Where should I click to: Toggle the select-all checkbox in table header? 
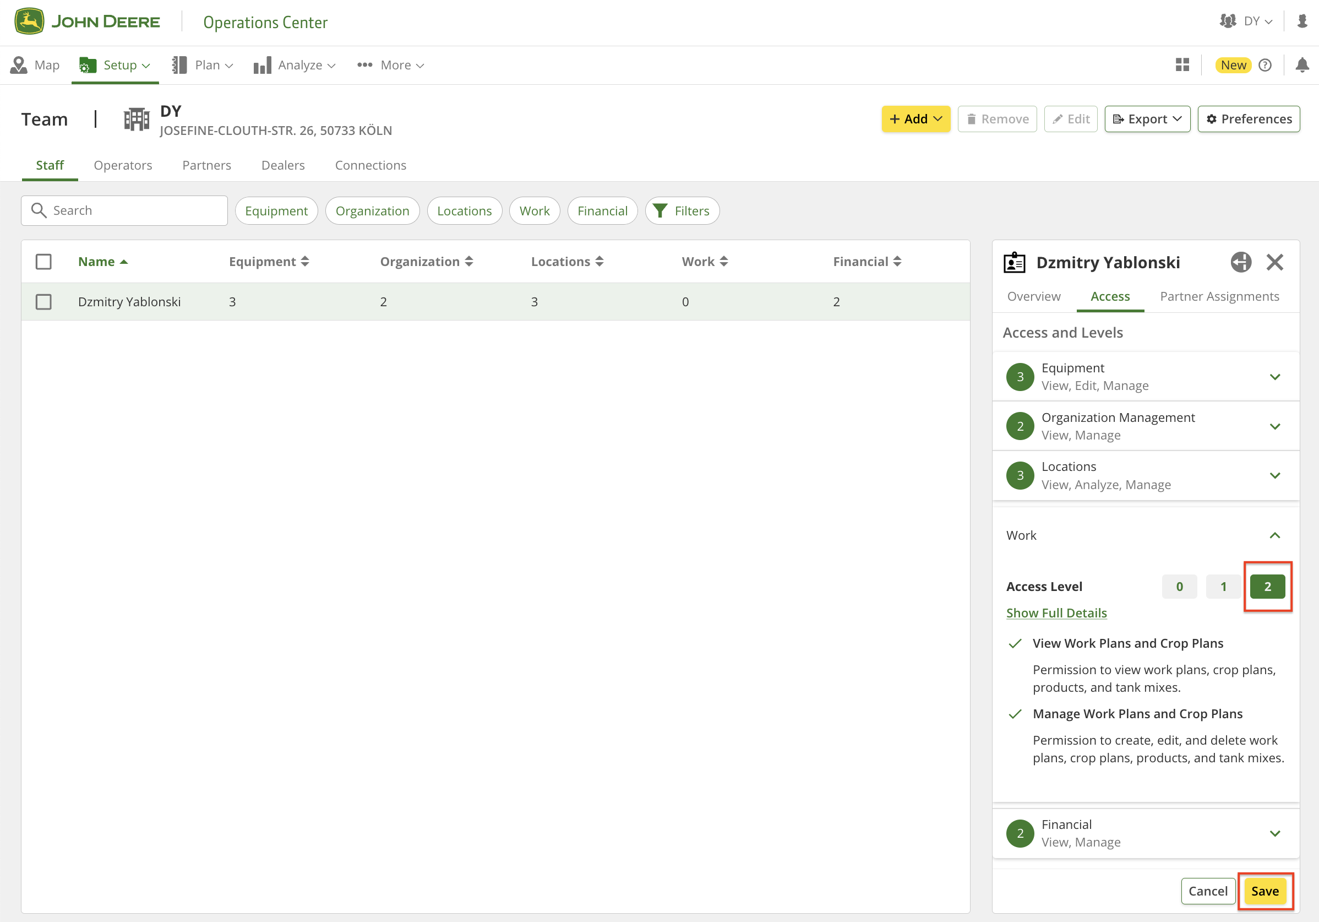(x=43, y=262)
